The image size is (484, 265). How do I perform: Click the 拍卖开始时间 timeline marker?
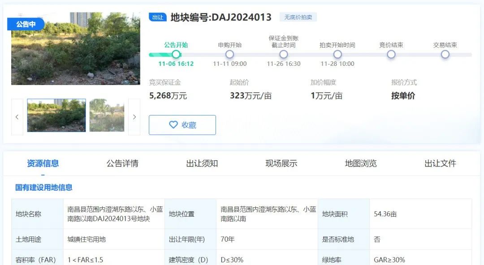click(x=337, y=54)
